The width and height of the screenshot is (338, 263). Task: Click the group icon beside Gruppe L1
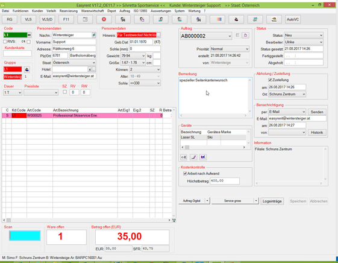(27, 69)
